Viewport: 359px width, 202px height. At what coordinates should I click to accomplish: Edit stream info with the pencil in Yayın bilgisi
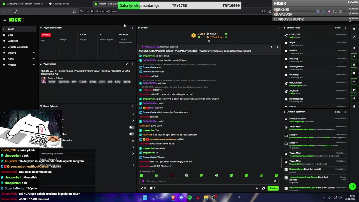pyautogui.click(x=127, y=64)
